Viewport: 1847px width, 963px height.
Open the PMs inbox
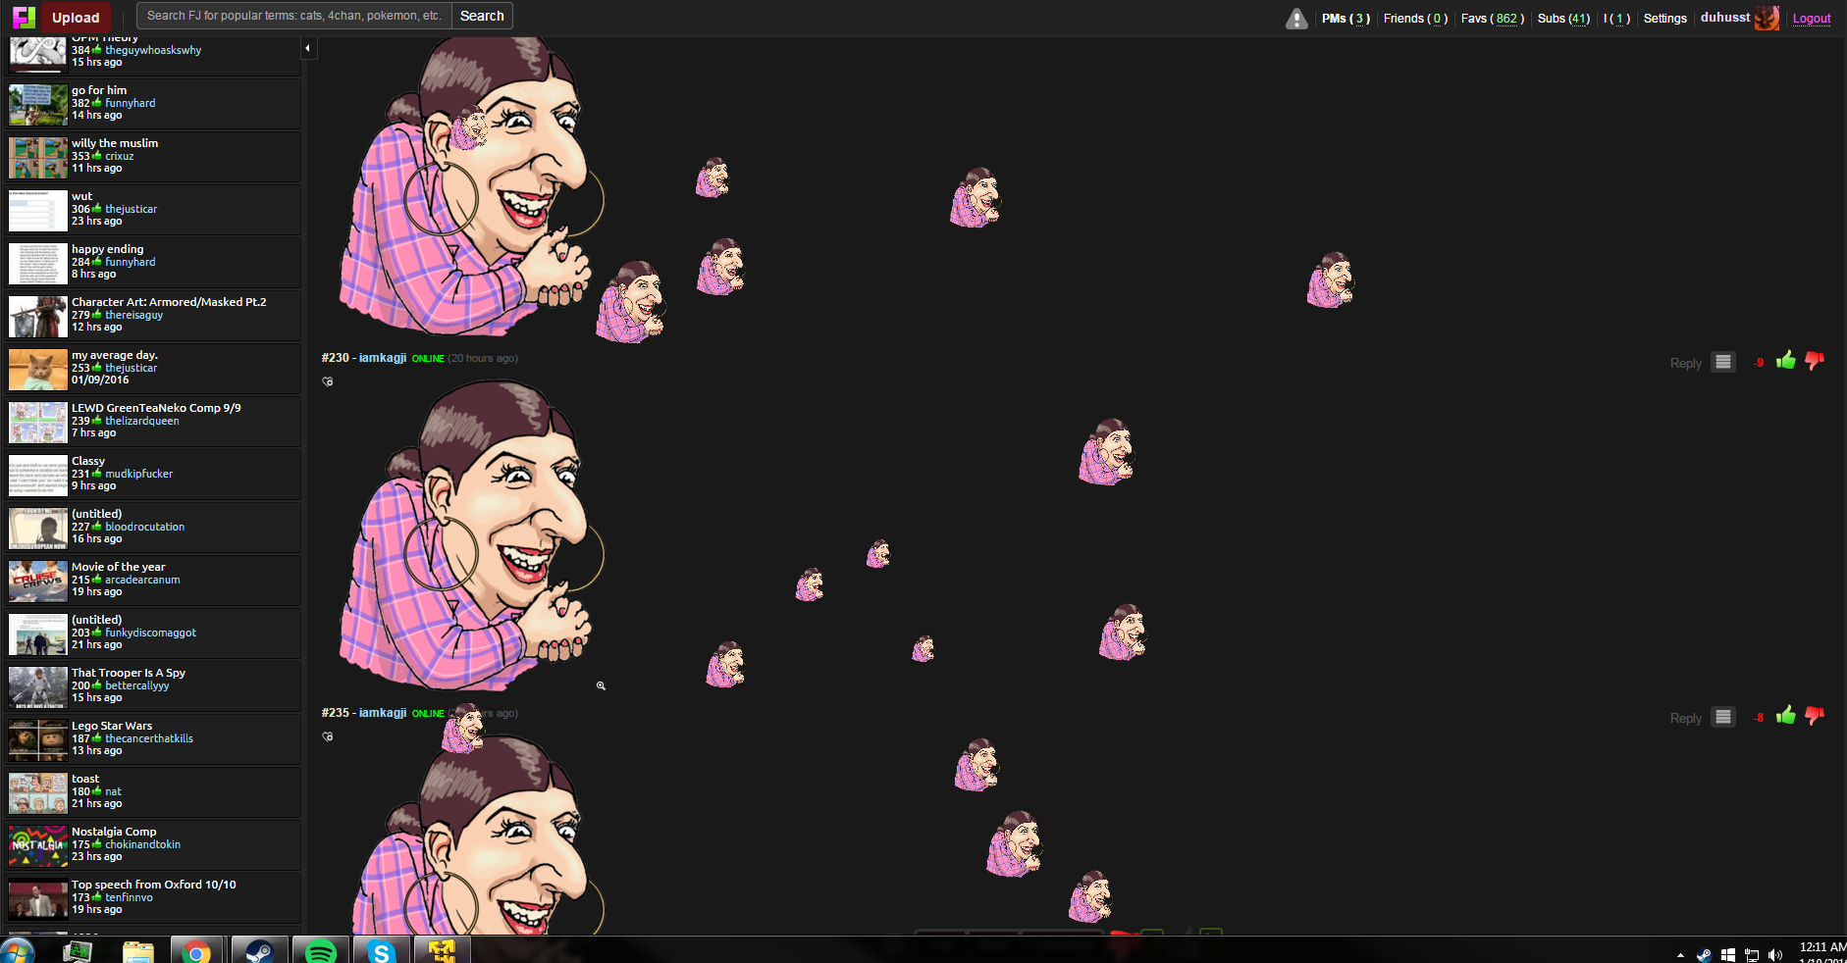click(1345, 19)
